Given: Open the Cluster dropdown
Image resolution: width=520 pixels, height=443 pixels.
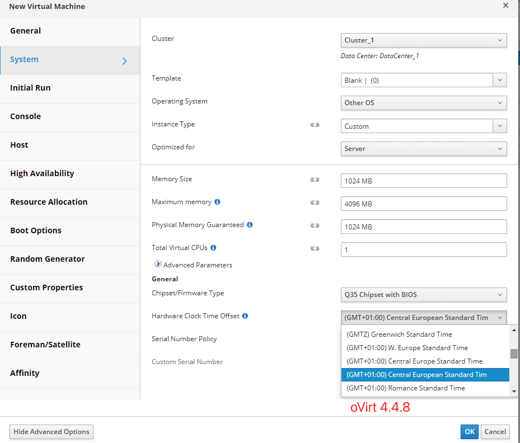Looking at the screenshot, I should click(x=423, y=40).
